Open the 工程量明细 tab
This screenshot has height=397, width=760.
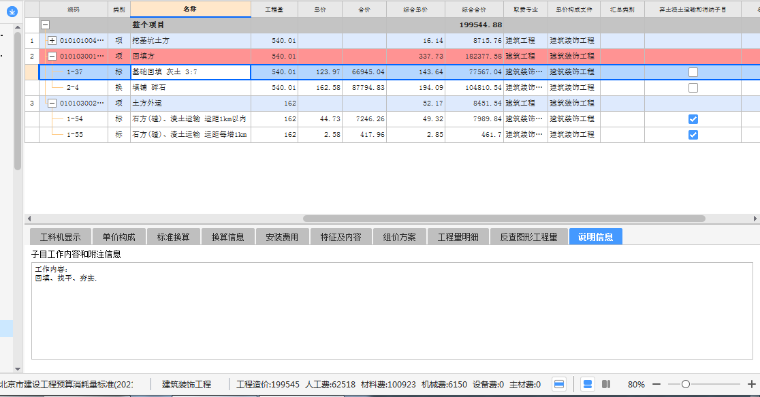click(458, 237)
